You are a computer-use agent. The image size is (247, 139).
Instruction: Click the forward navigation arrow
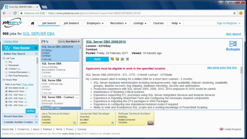point(10,13)
